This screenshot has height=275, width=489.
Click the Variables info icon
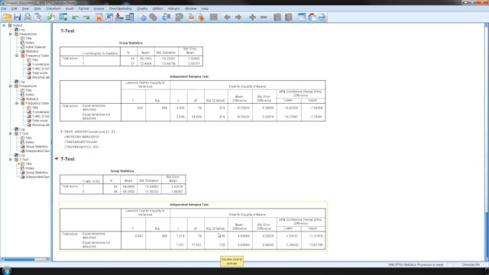coord(130,17)
